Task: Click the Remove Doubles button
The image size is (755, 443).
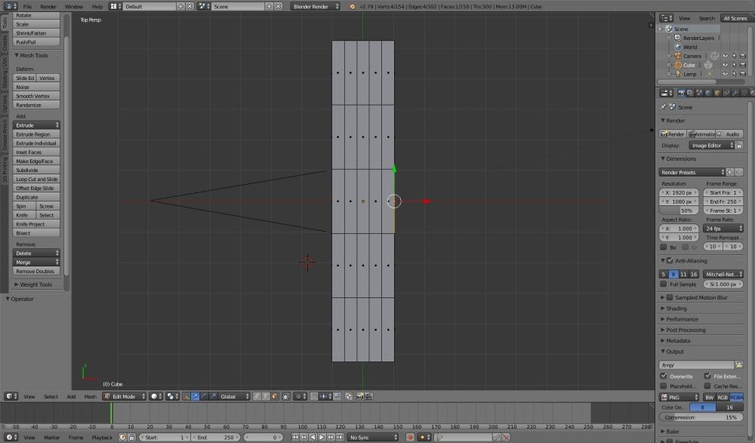Action: (36, 271)
